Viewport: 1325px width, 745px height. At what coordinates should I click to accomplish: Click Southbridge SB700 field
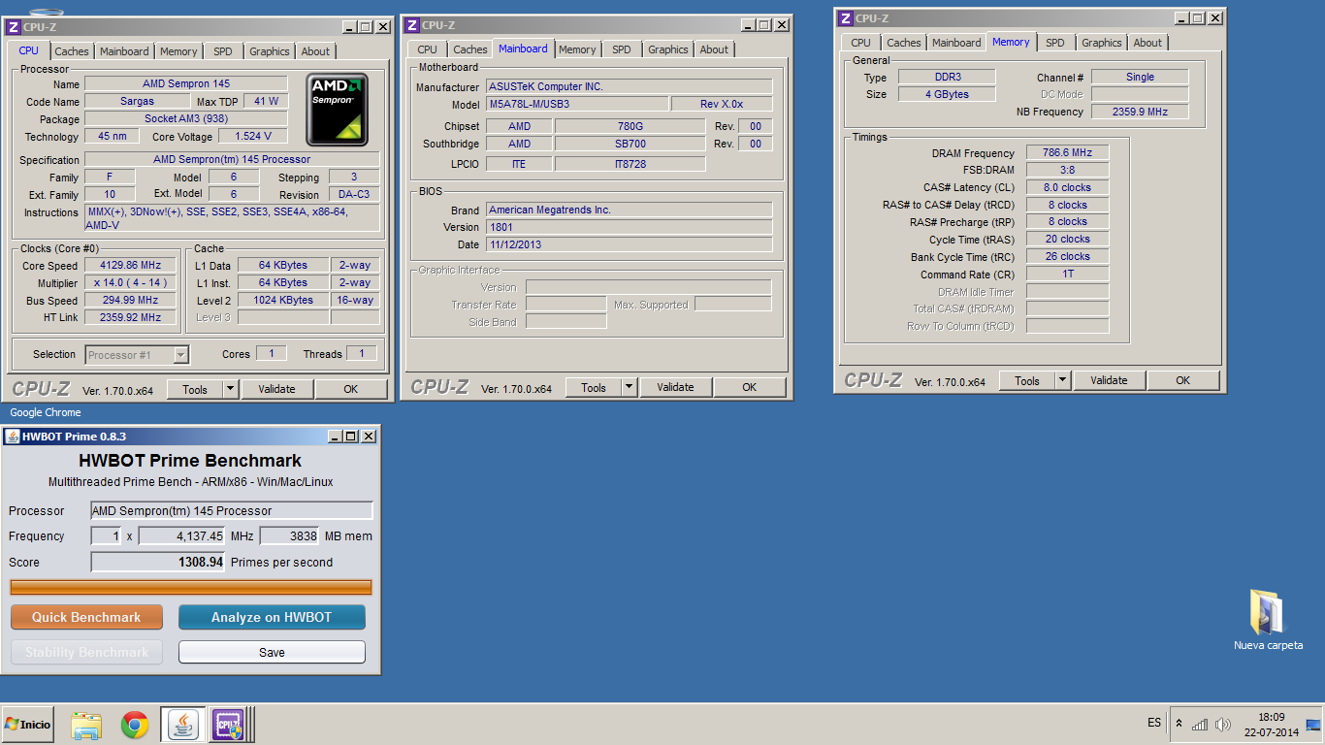[630, 144]
